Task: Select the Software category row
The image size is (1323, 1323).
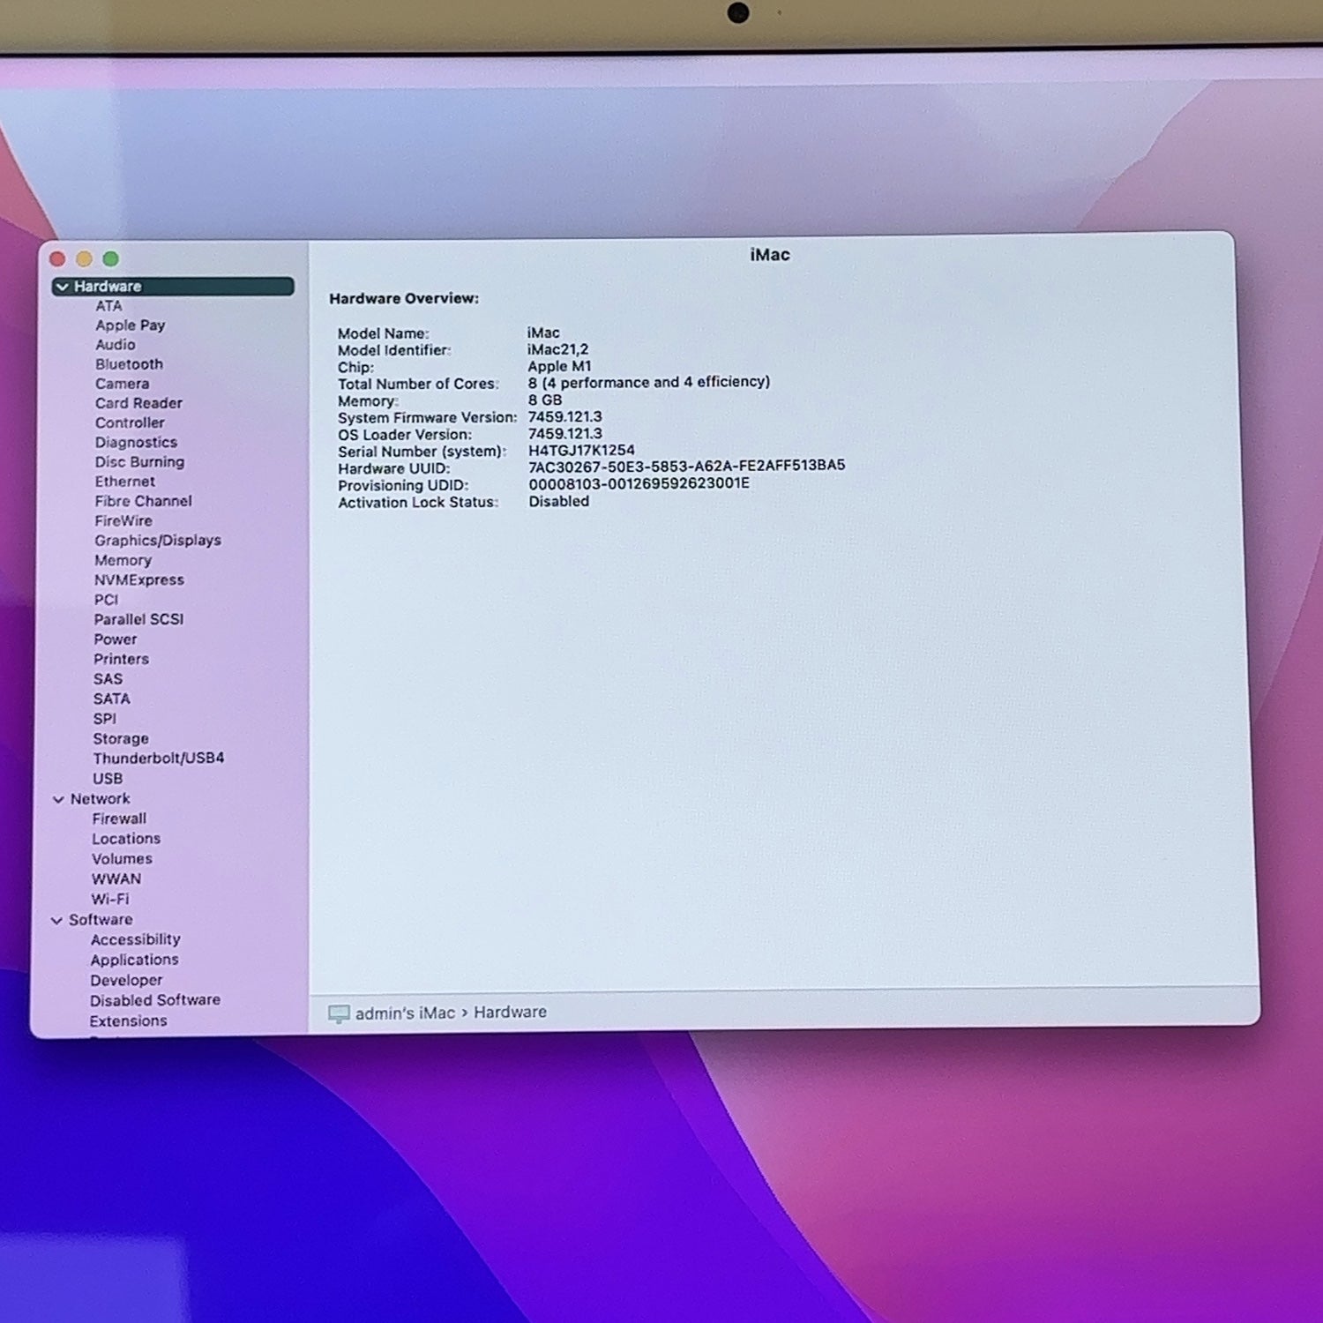Action: (101, 920)
